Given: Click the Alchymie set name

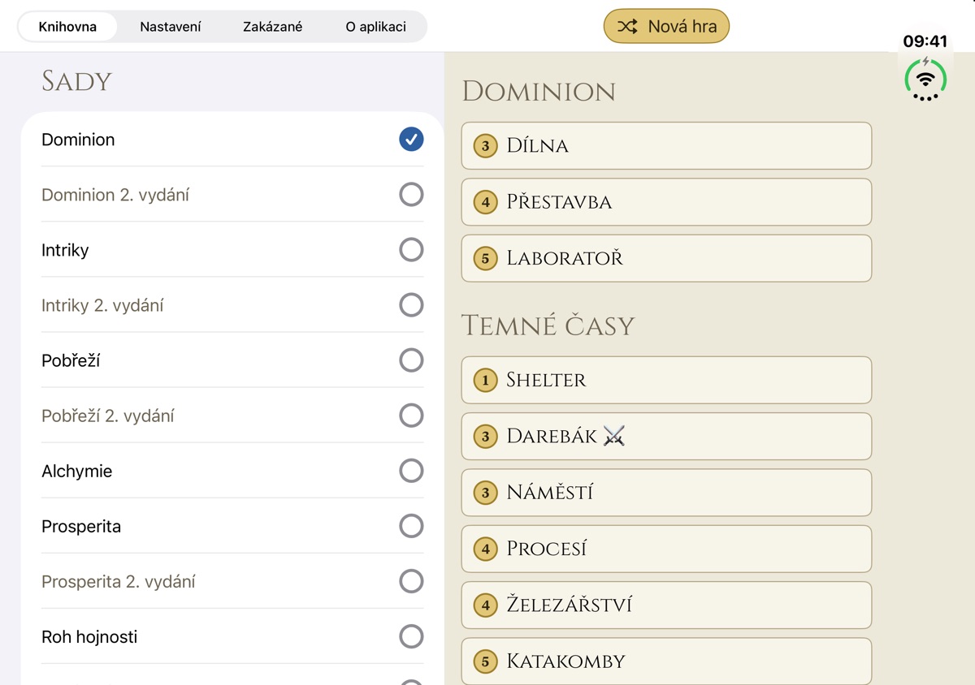Looking at the screenshot, I should 77,472.
